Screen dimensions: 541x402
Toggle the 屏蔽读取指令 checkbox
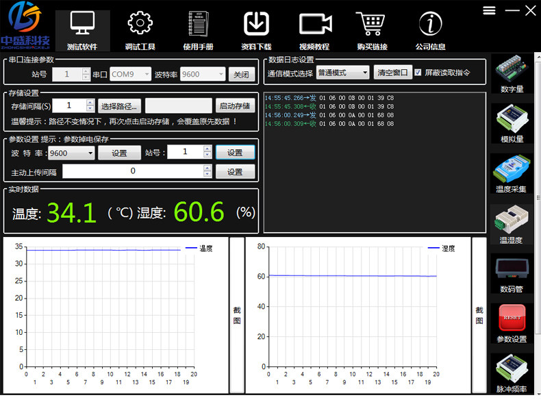coord(418,72)
